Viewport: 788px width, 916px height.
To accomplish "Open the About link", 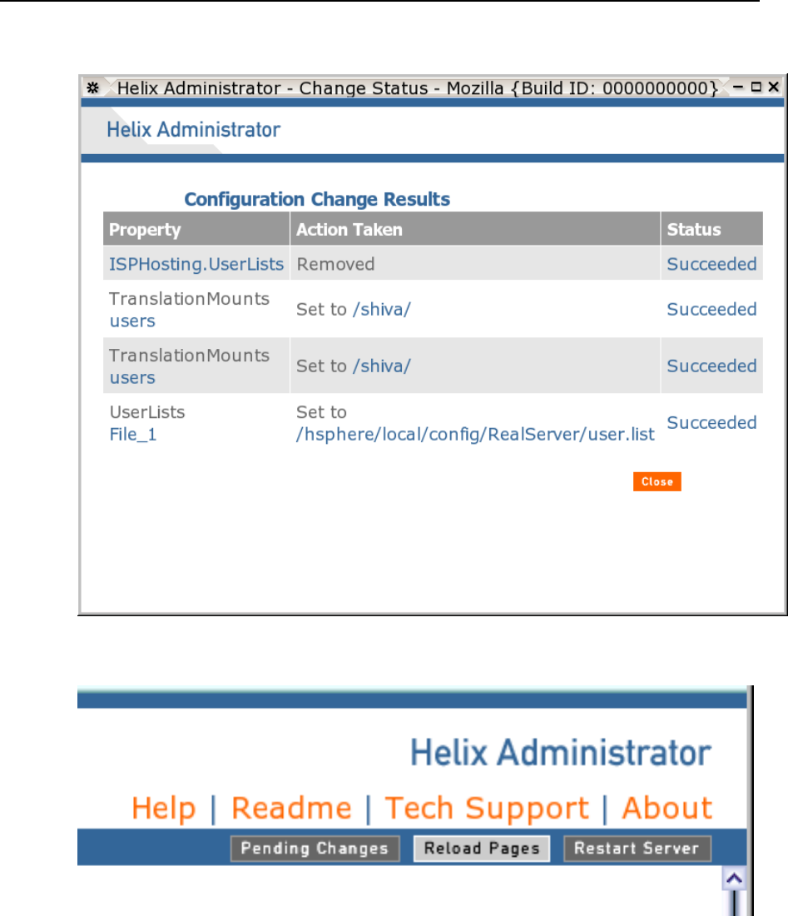I will click(x=667, y=809).
